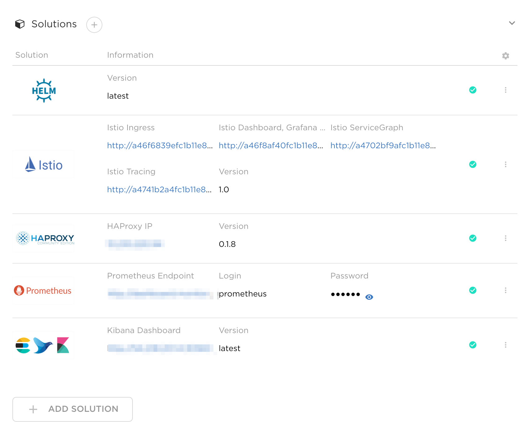Image resolution: width=528 pixels, height=423 pixels.
Task: Click the Solutions cube icon in header
Action: (20, 24)
